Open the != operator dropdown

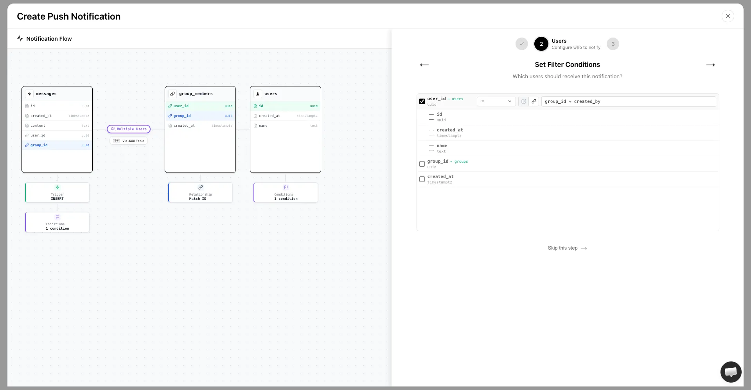496,101
